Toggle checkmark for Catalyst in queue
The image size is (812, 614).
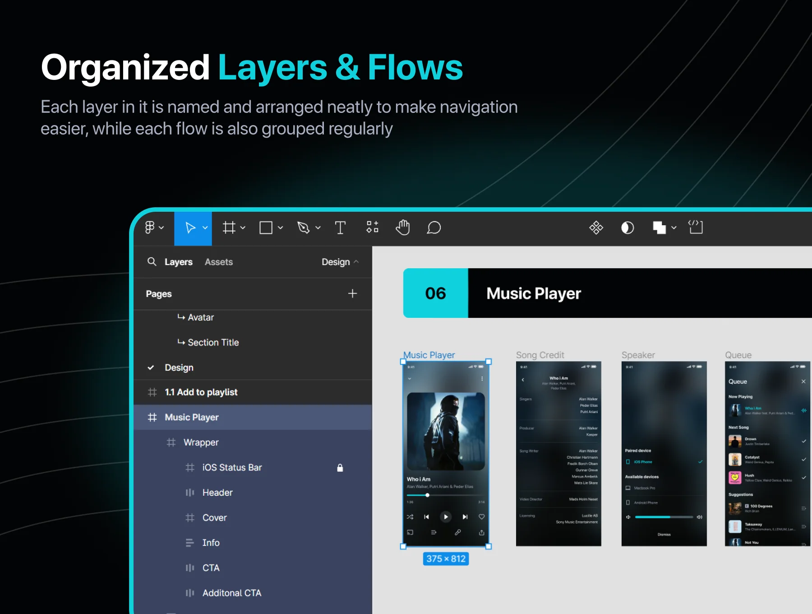(x=804, y=459)
